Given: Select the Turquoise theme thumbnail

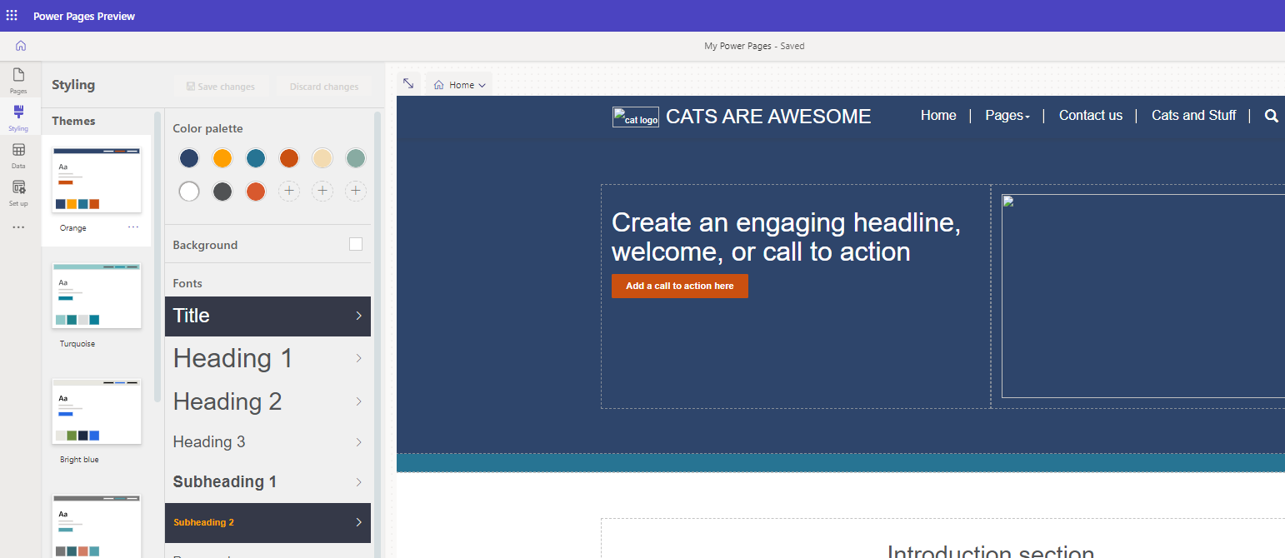Looking at the screenshot, I should (x=97, y=296).
